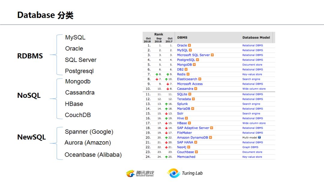The image size is (324, 182).
Task: Open the Amazon DynamoDB link
Action: [192, 137]
